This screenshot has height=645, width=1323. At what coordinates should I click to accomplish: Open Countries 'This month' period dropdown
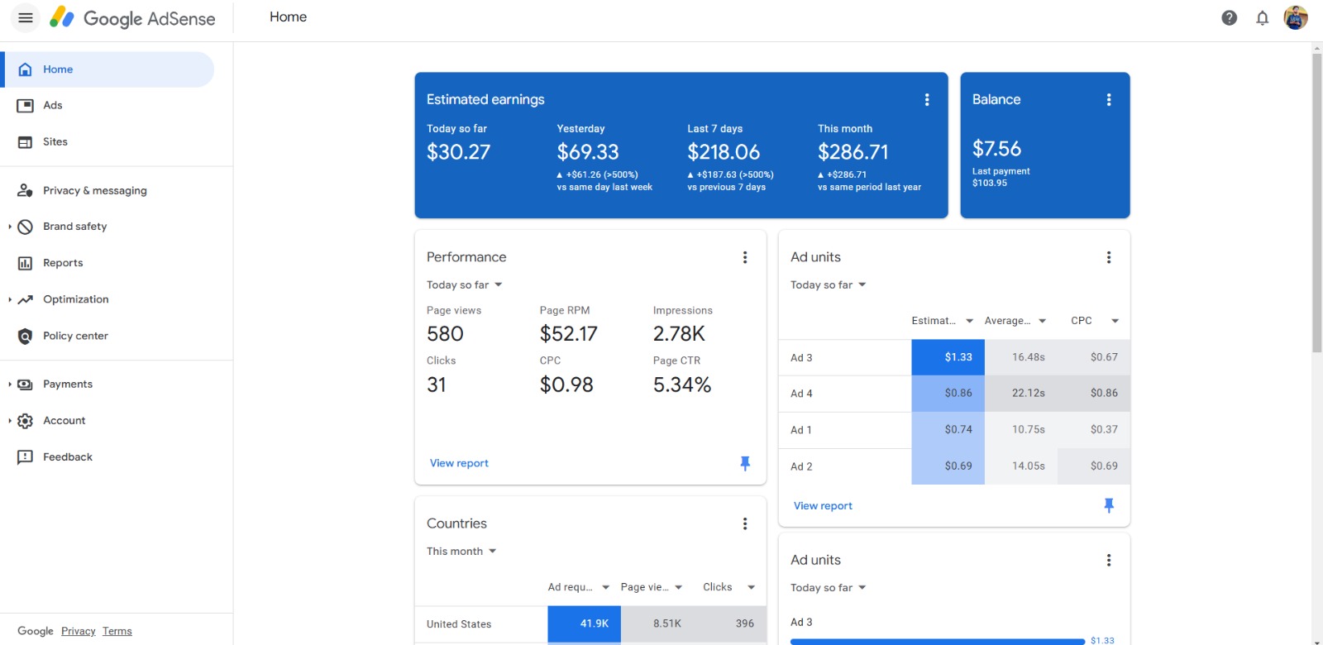[x=461, y=551]
